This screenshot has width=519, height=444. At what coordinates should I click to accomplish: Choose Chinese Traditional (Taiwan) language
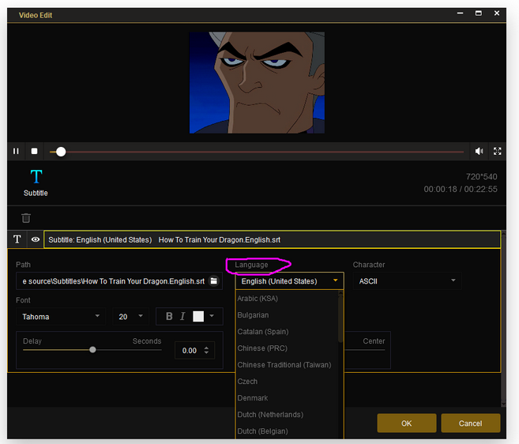tap(284, 364)
